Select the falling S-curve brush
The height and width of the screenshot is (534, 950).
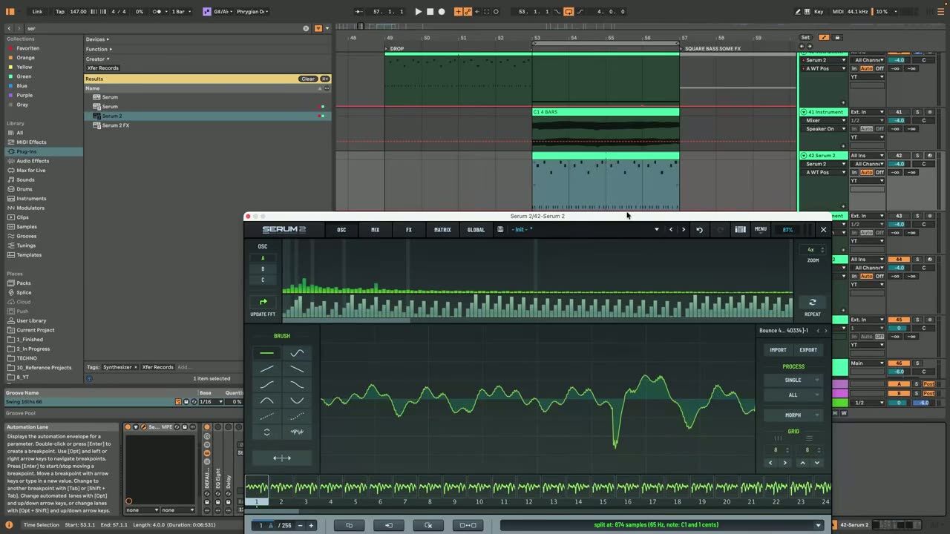(297, 384)
